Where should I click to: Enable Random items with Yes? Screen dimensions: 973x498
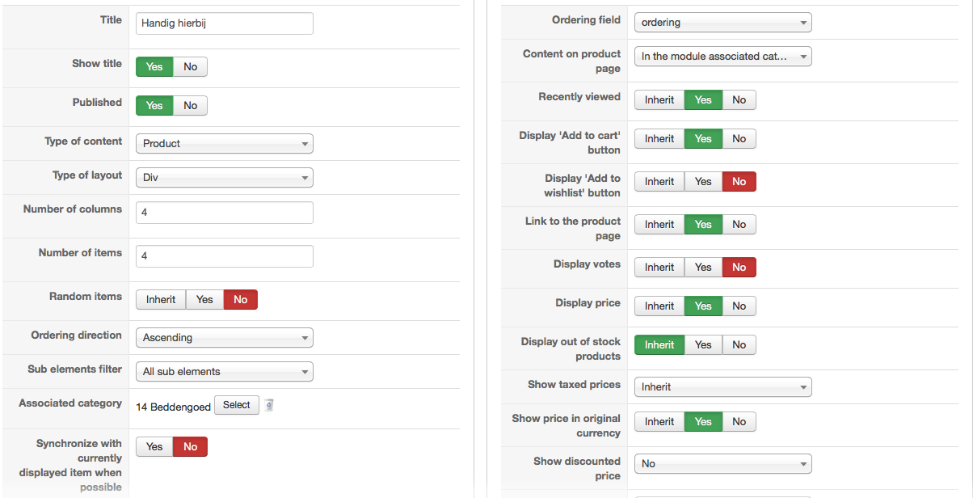(204, 299)
